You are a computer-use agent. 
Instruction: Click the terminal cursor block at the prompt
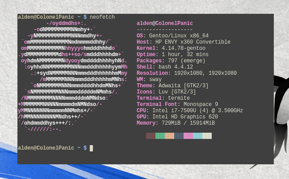(91, 148)
